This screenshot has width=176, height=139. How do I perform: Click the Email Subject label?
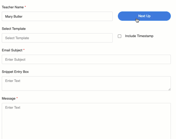(12, 50)
